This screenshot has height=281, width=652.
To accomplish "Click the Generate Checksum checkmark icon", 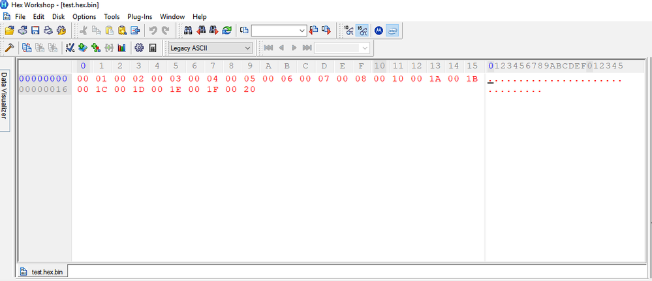I will (70, 48).
